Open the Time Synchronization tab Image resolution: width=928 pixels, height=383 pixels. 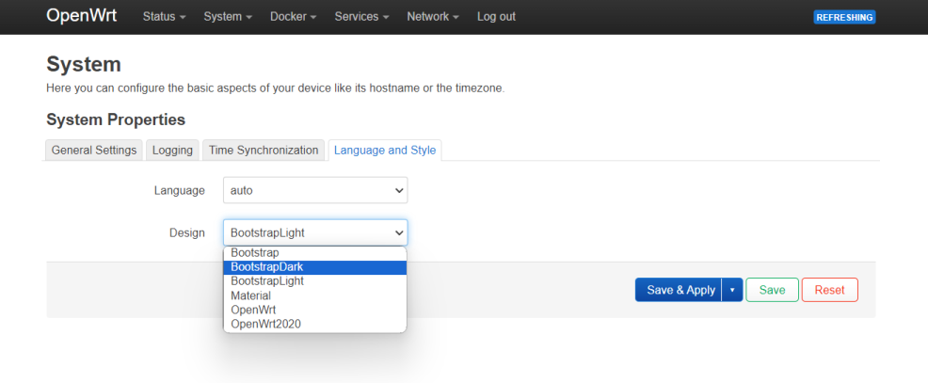point(264,150)
